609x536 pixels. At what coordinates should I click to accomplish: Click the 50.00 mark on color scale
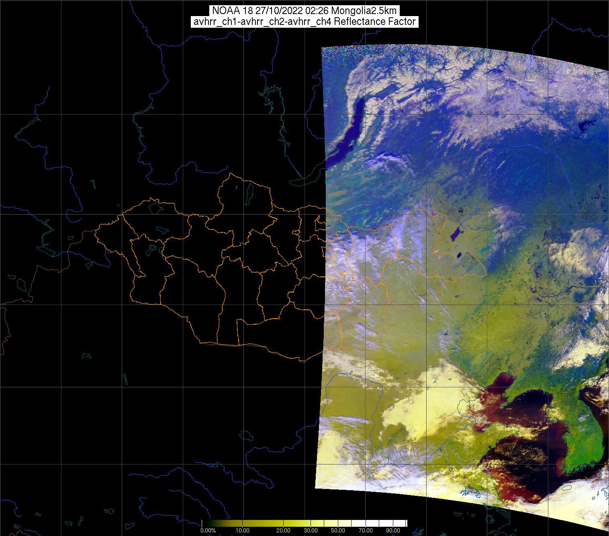coord(339,531)
